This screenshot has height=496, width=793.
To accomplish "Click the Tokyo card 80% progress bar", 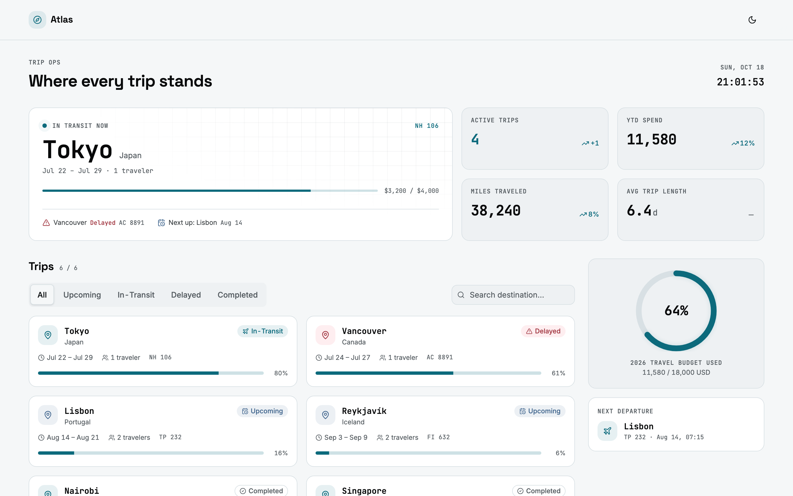I will click(x=151, y=373).
